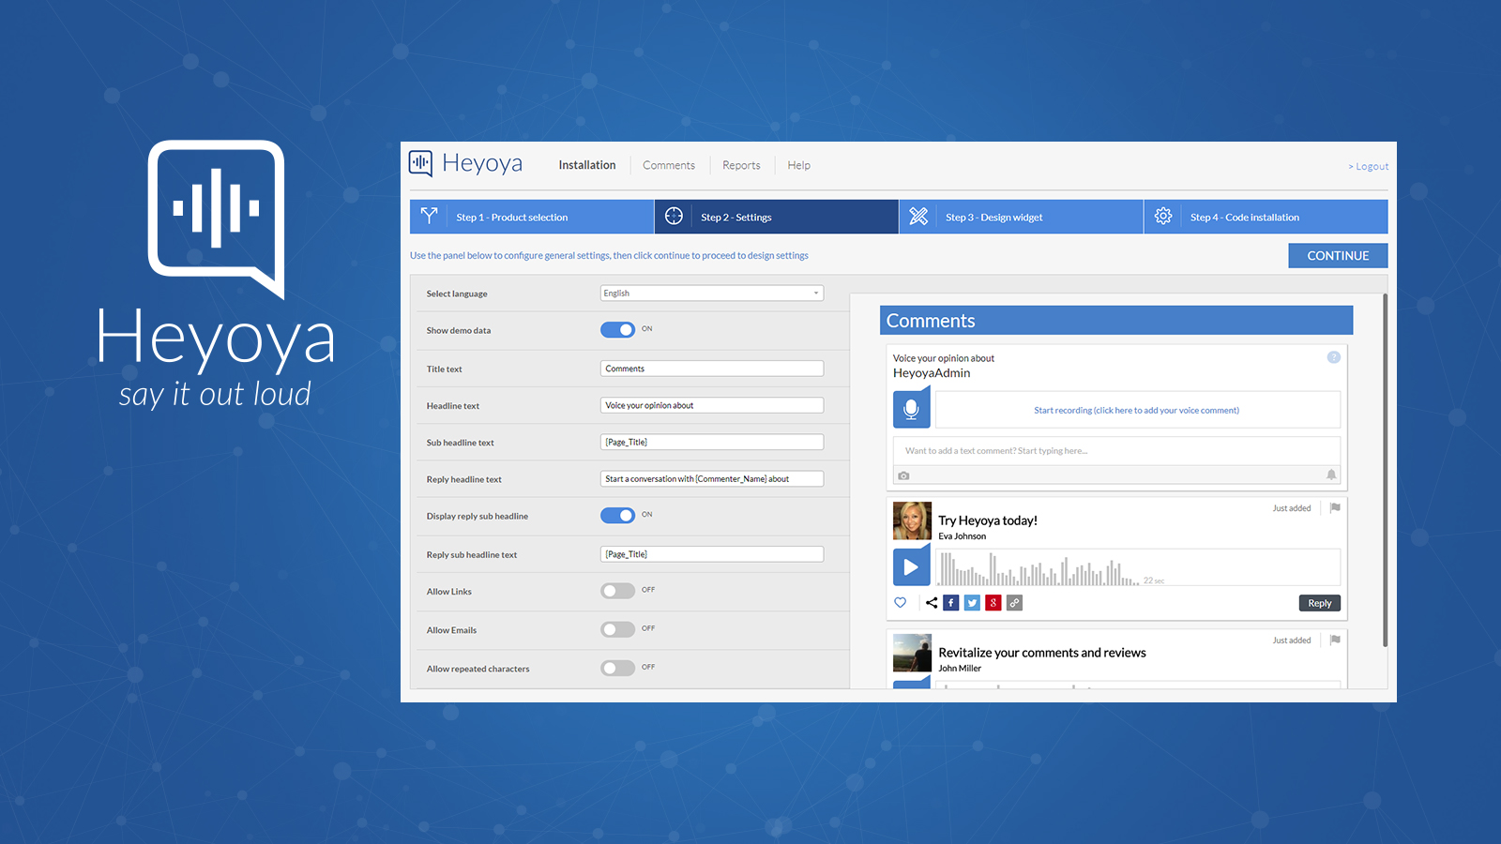This screenshot has width=1501, height=844.
Task: Click Reply on Eva Johnson's comment
Action: pyautogui.click(x=1320, y=603)
